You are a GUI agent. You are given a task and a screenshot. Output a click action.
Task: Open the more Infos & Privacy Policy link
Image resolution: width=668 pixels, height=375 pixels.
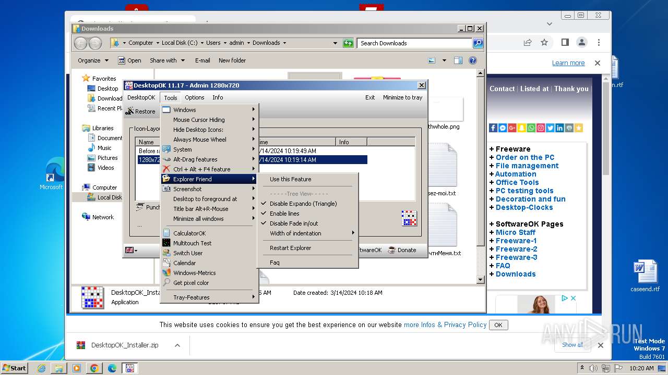pos(445,324)
